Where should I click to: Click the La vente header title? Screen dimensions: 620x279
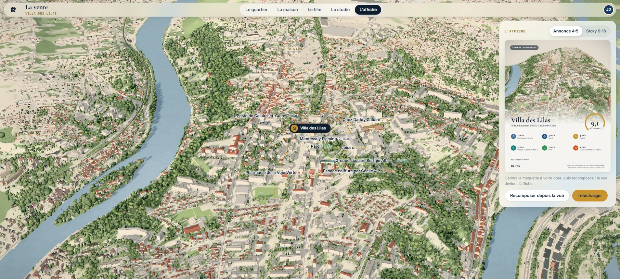tap(37, 7)
